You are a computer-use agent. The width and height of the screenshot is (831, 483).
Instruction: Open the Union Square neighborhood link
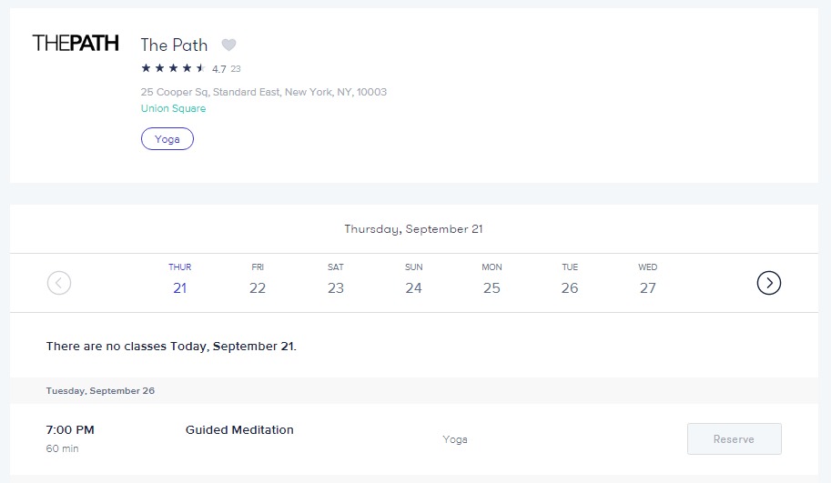point(173,108)
